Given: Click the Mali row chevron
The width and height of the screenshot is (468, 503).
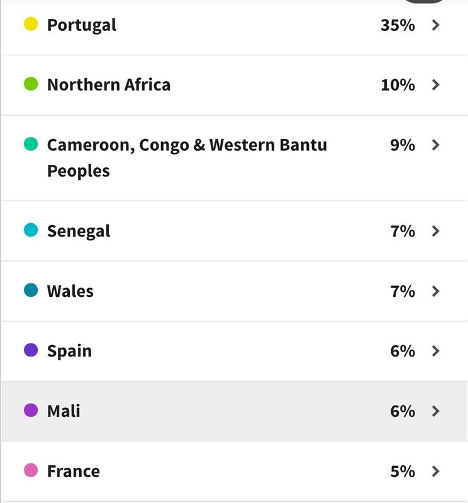Looking at the screenshot, I should [435, 411].
